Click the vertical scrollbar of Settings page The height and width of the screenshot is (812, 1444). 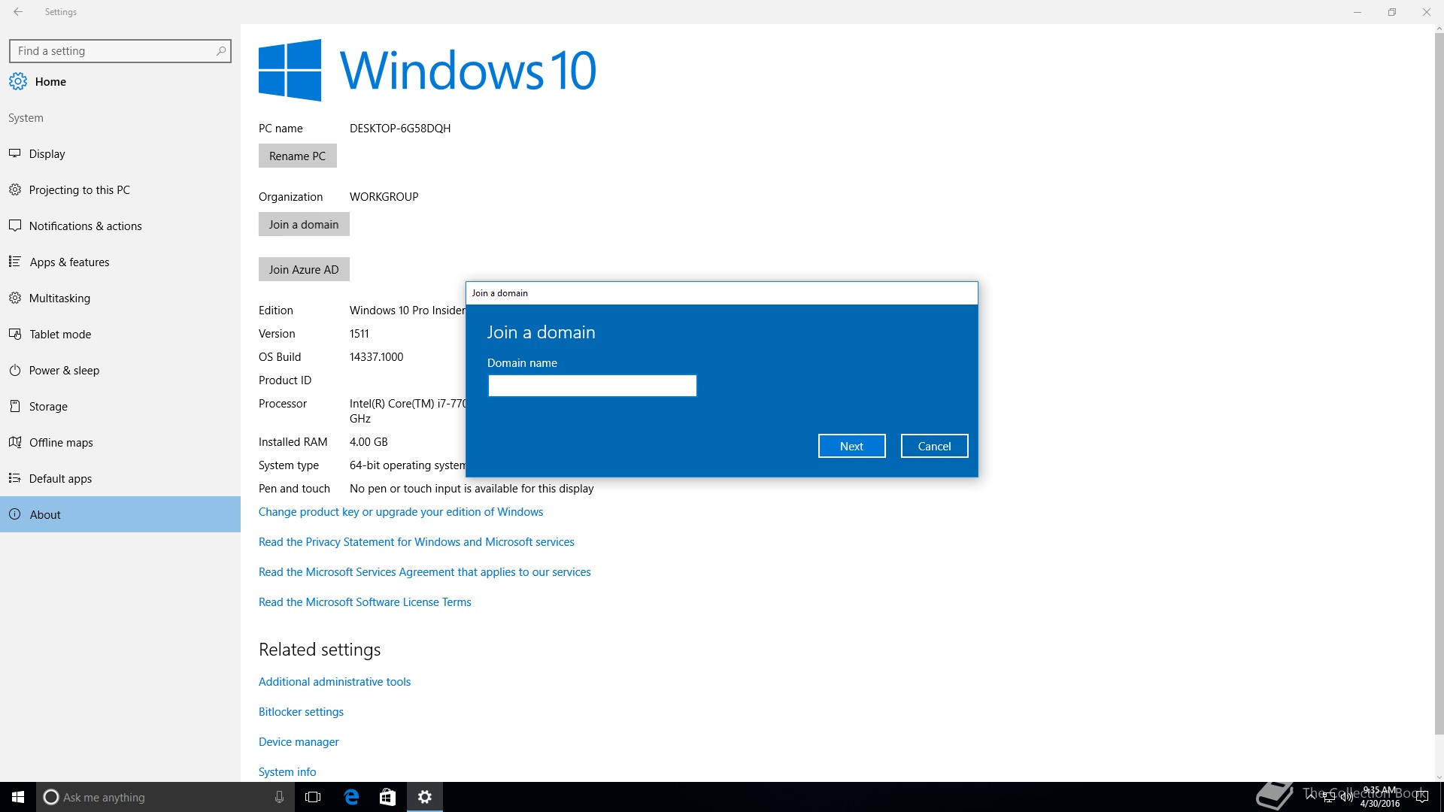click(x=1439, y=383)
